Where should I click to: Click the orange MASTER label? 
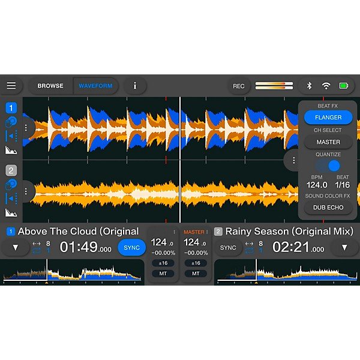point(194,232)
